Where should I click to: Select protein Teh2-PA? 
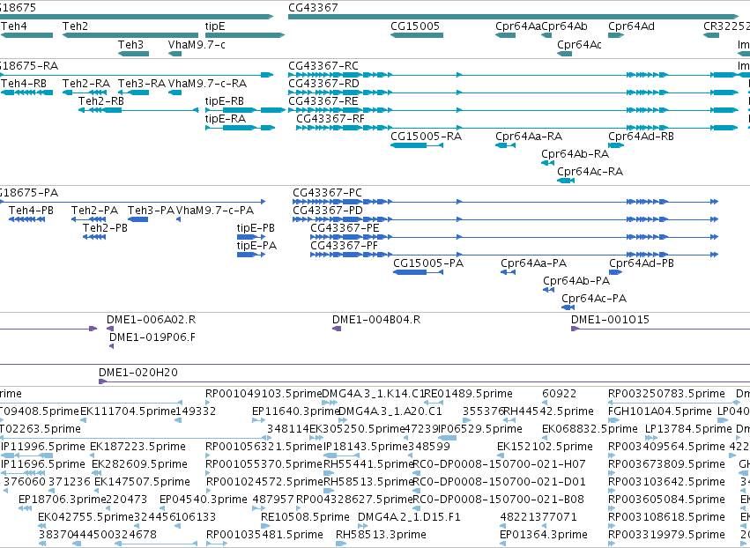tap(88, 219)
